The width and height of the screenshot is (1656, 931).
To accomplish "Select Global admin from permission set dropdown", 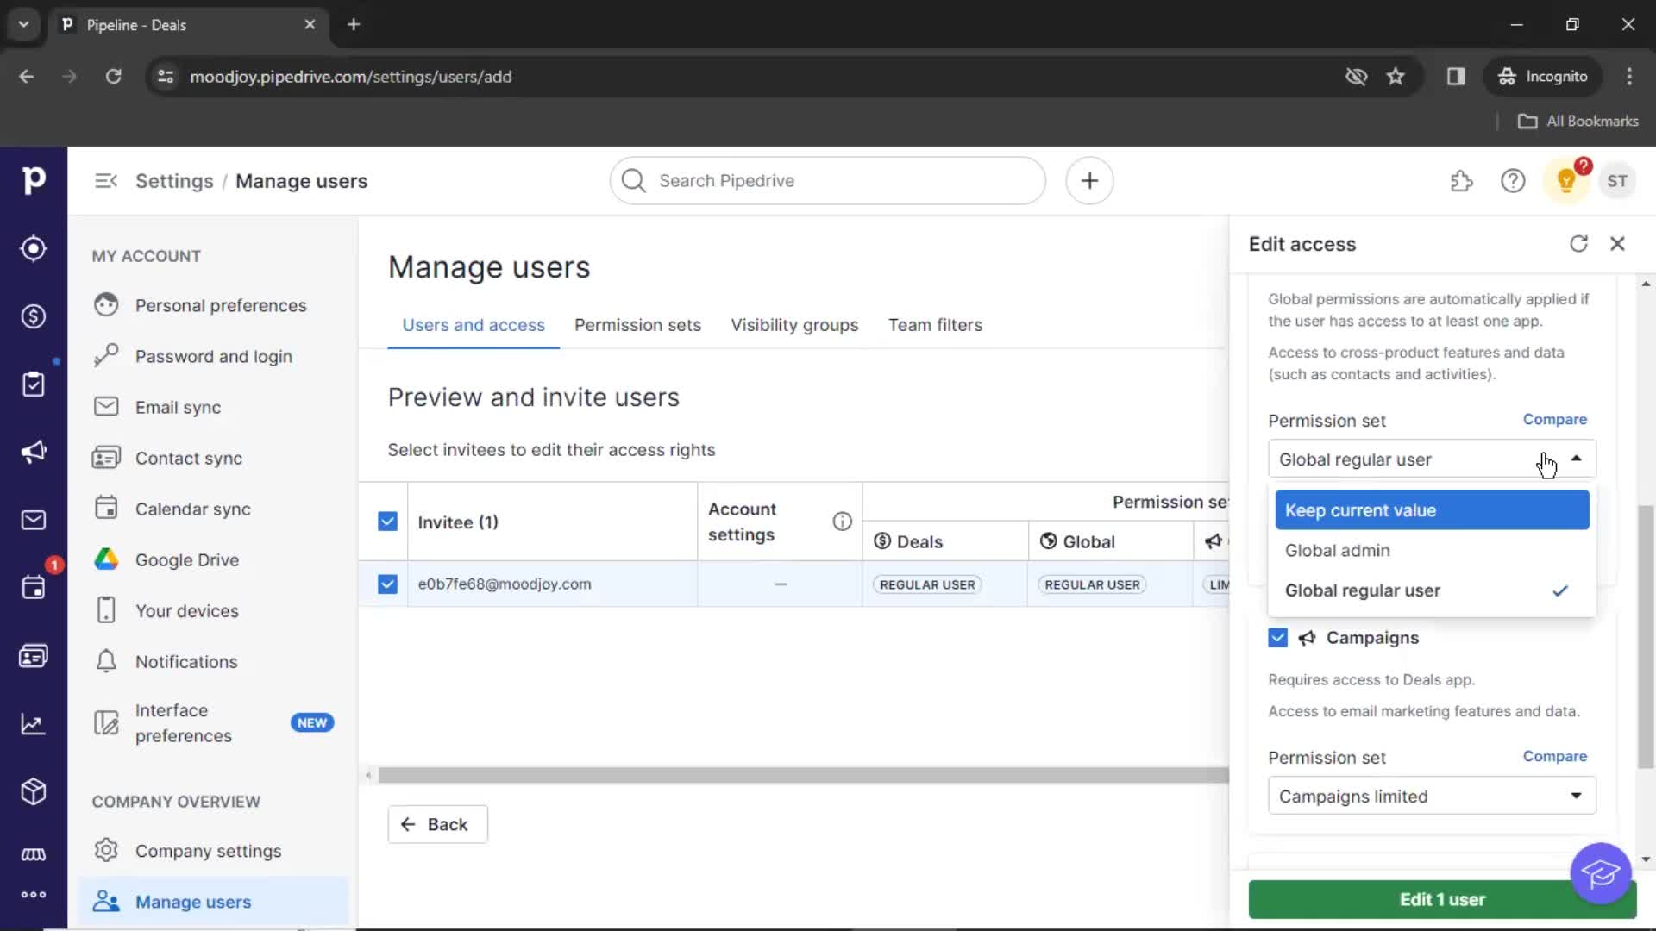I will [x=1338, y=550].
